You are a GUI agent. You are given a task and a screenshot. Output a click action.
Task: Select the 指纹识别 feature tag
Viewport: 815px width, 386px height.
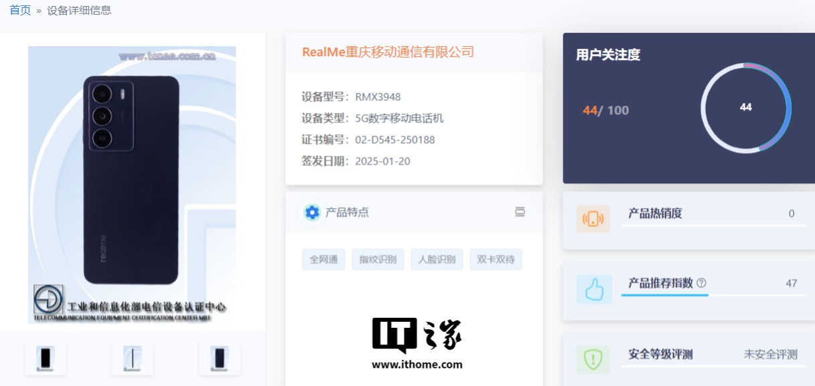(378, 260)
